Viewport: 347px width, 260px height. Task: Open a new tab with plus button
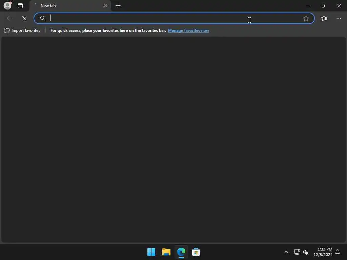[118, 6]
